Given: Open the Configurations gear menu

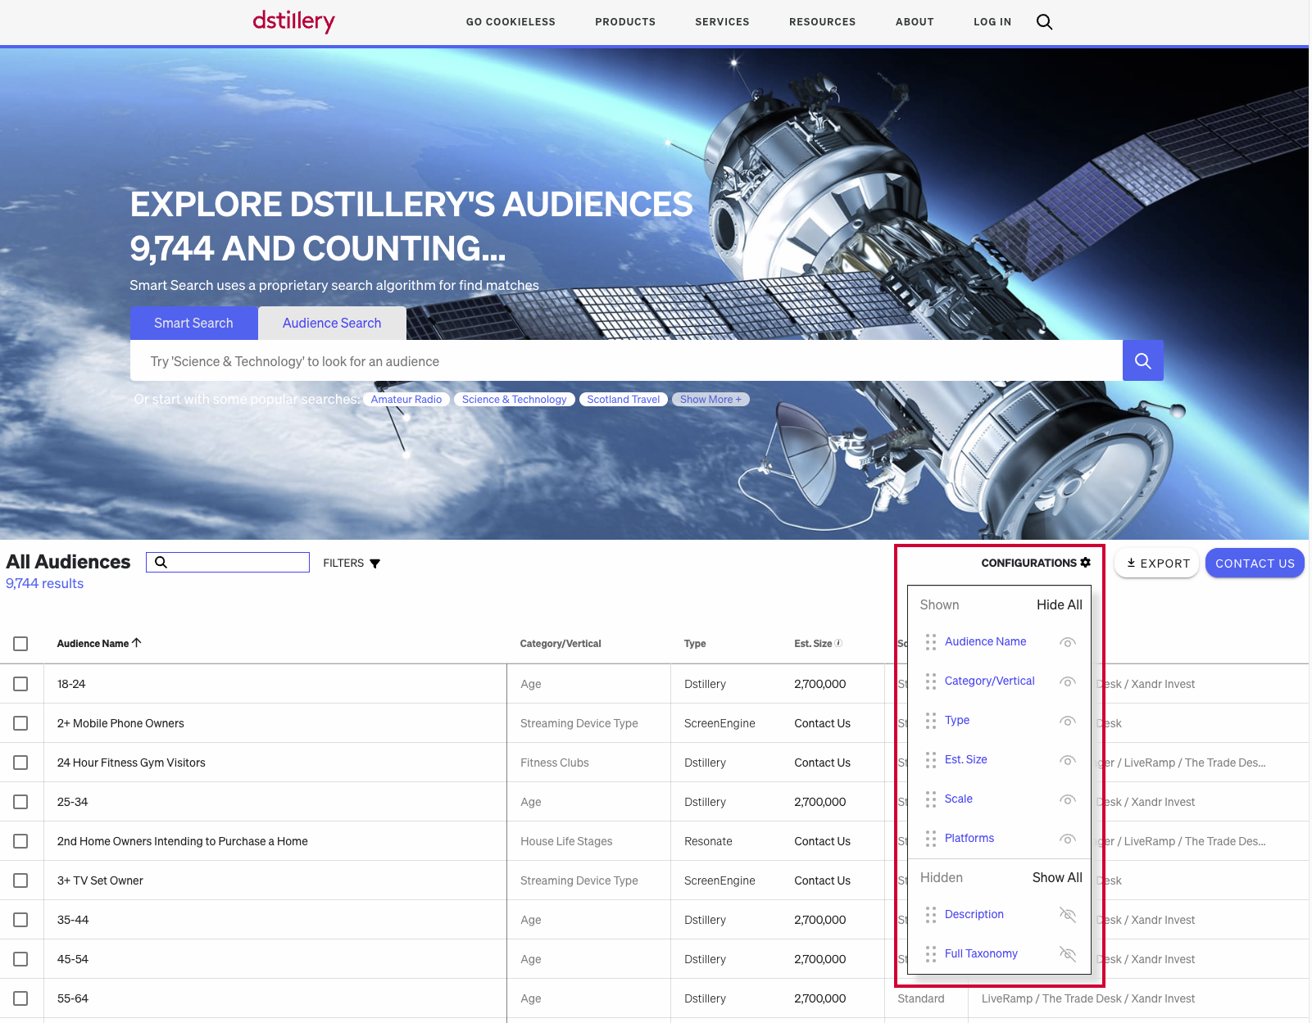Looking at the screenshot, I should 1036,563.
